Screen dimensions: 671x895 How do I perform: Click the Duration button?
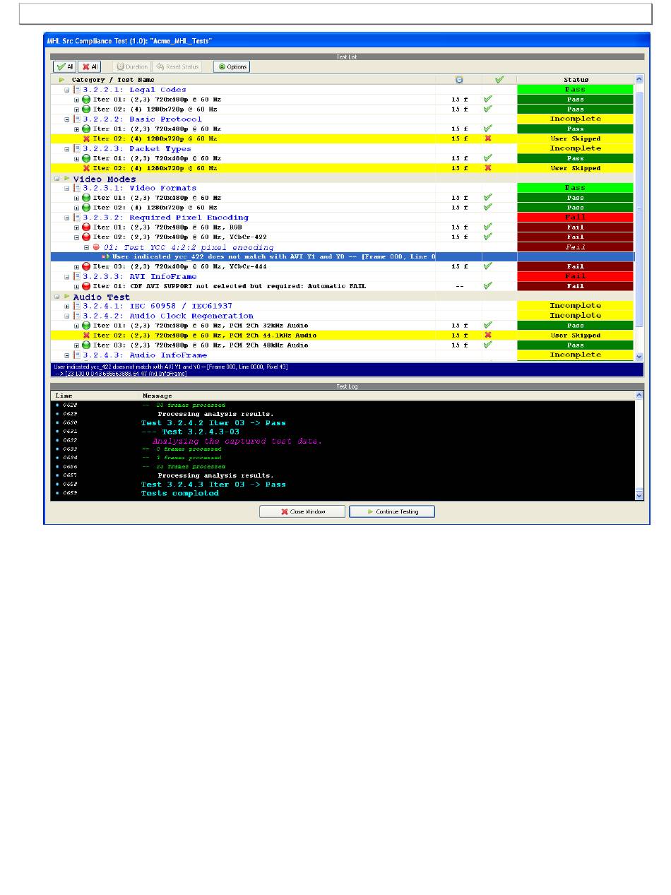[132, 67]
